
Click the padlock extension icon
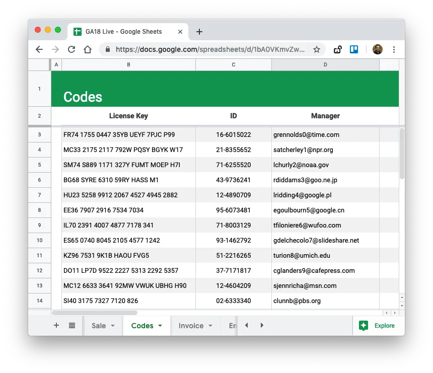[x=338, y=49]
